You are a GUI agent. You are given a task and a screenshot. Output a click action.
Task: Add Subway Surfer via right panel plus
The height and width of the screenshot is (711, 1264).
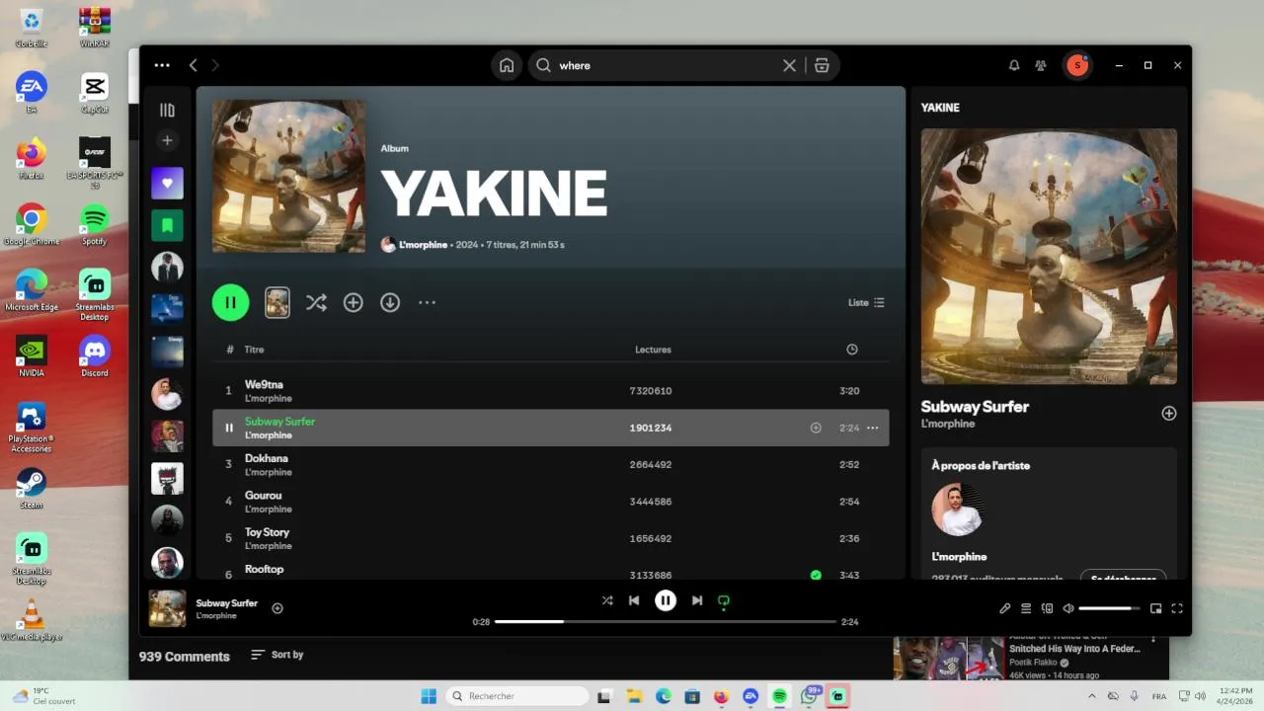[x=1169, y=414]
